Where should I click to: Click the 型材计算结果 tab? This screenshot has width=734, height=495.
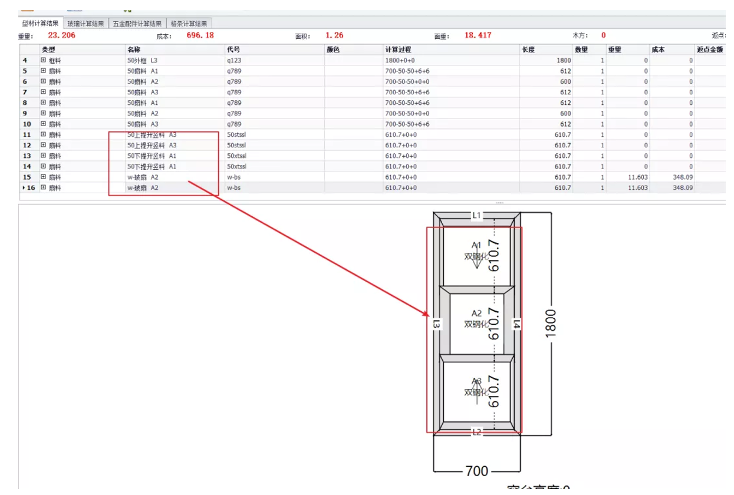[40, 24]
